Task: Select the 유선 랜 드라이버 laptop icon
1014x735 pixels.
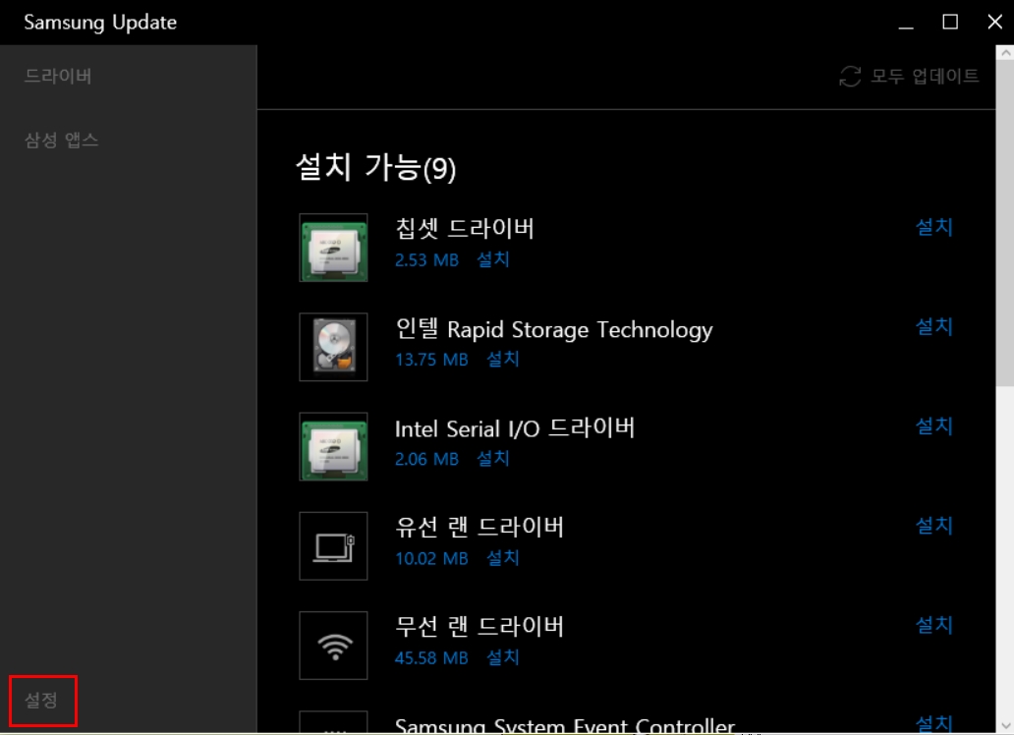Action: tap(333, 546)
